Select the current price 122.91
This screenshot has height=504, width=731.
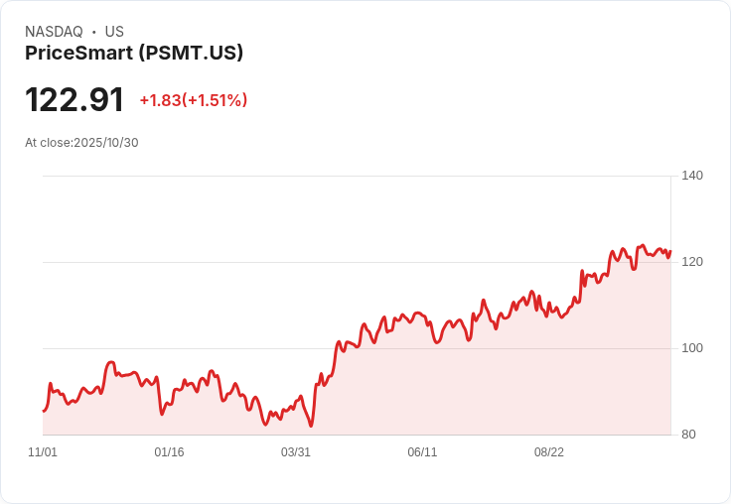(74, 99)
